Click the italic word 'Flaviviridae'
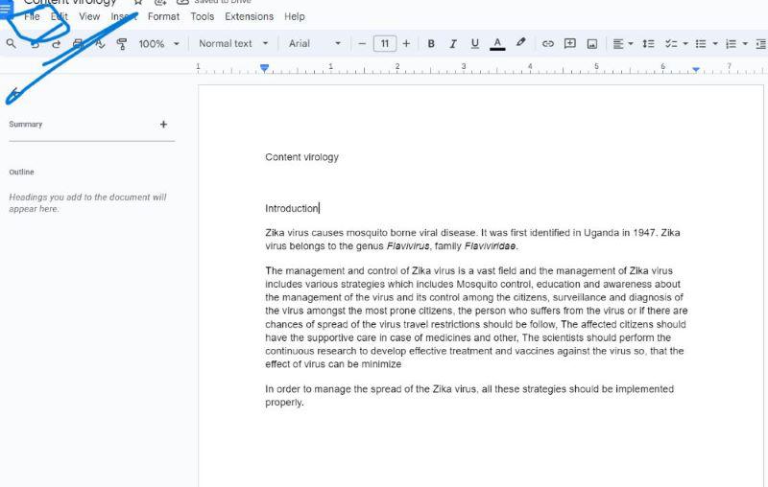The height and width of the screenshot is (487, 768). (490, 246)
